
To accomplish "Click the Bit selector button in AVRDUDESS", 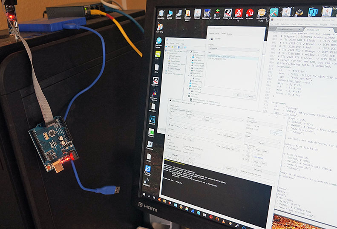I will [x=258, y=170].
